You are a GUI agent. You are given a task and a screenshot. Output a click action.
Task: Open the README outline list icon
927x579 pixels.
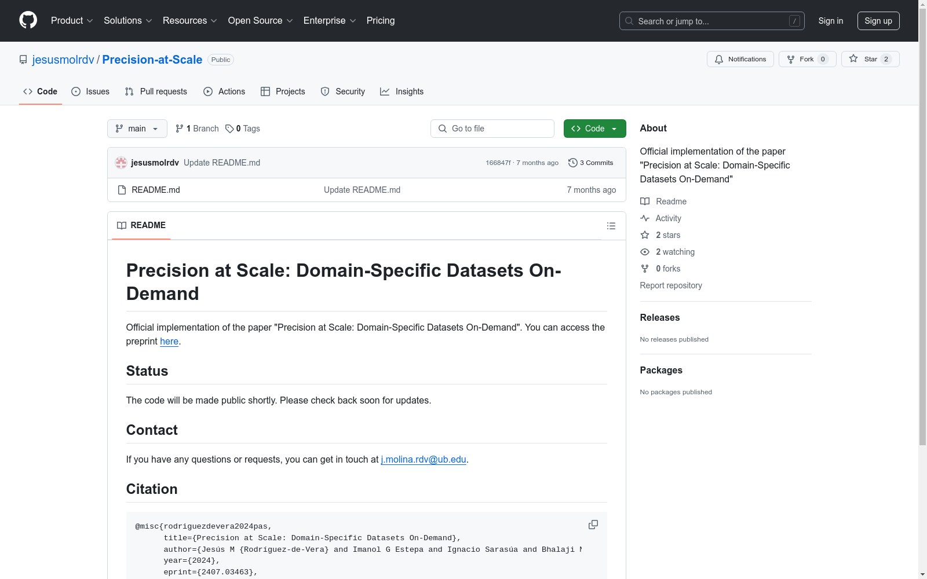(611, 226)
